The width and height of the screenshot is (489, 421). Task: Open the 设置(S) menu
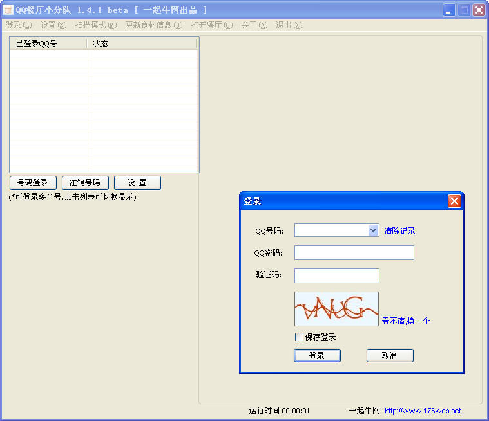(x=53, y=25)
